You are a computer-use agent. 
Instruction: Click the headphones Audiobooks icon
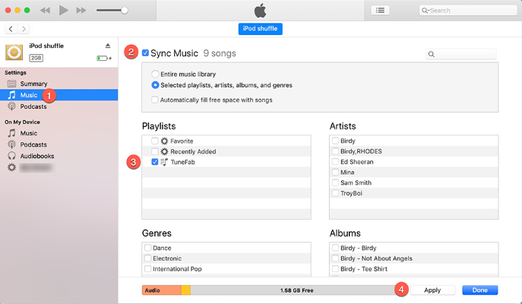[11, 156]
